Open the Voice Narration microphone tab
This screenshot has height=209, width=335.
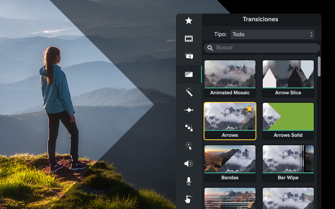(x=189, y=181)
